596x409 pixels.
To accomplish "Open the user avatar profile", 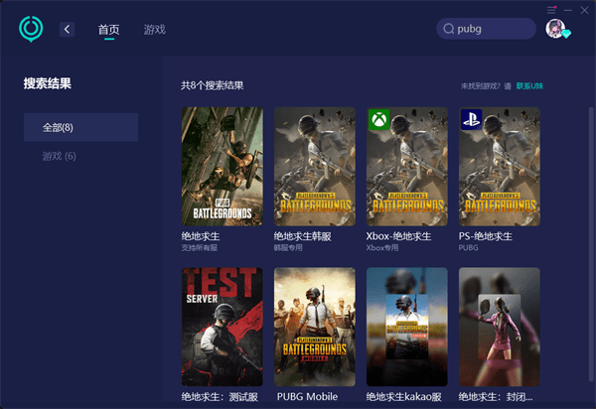I will coord(555,29).
